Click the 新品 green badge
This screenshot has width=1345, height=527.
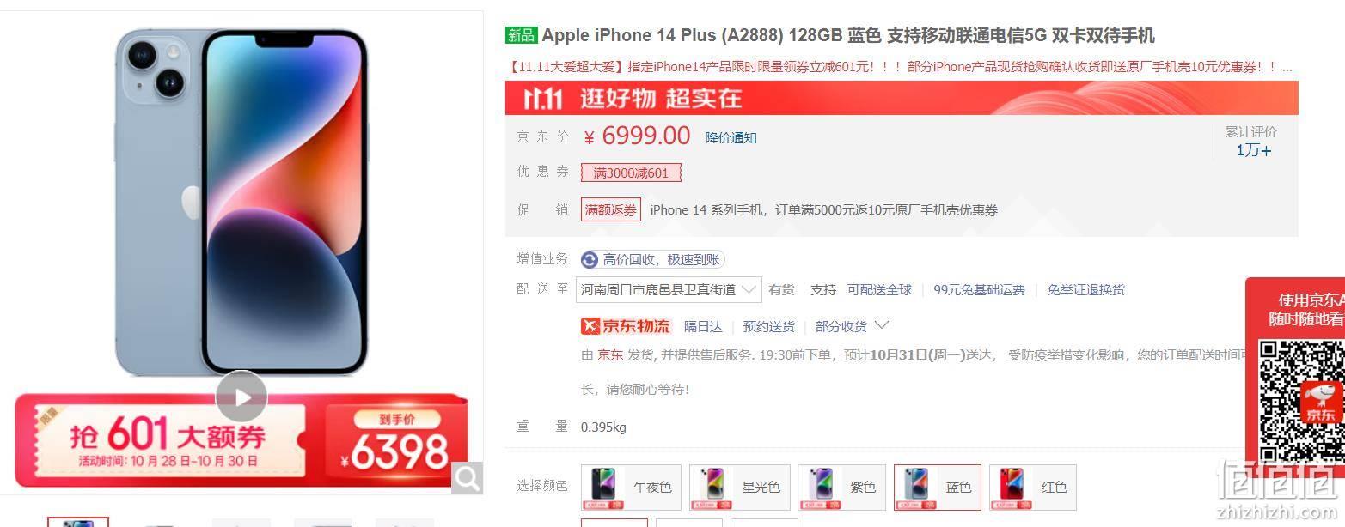coord(522,35)
